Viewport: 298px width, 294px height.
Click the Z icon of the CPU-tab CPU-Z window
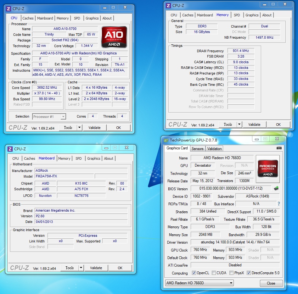click(8, 9)
